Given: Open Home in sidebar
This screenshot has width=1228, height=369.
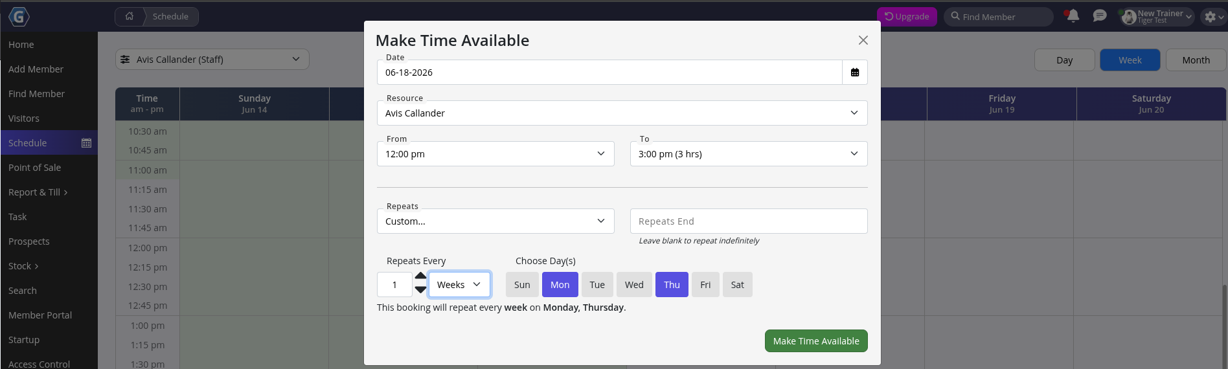Looking at the screenshot, I should click(x=21, y=45).
